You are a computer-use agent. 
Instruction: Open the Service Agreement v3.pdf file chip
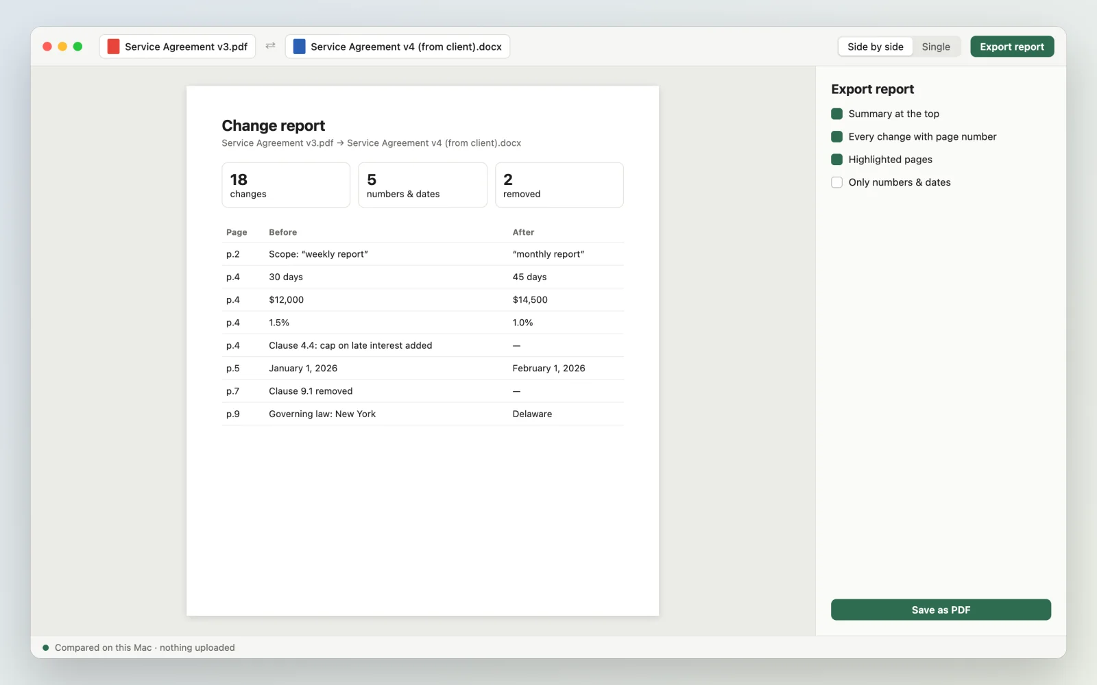178,47
